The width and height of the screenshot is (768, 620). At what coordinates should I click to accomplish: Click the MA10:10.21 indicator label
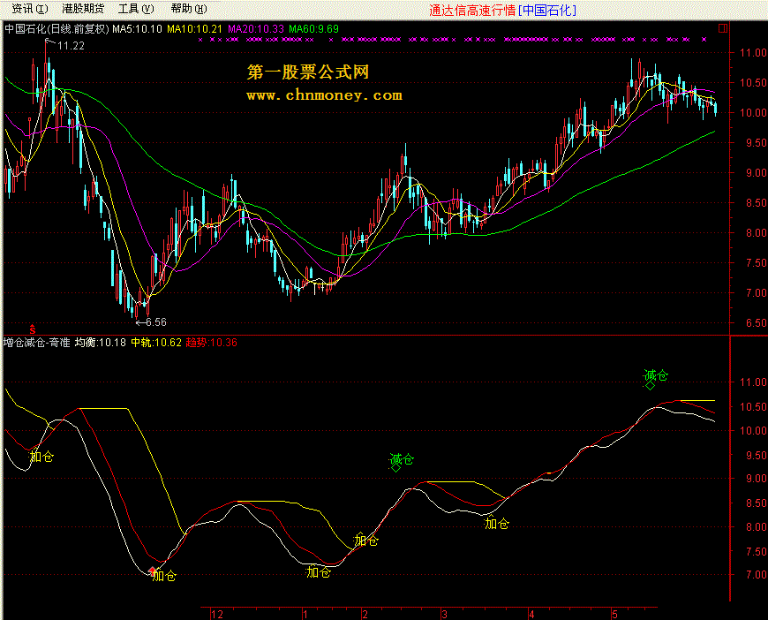coord(194,29)
